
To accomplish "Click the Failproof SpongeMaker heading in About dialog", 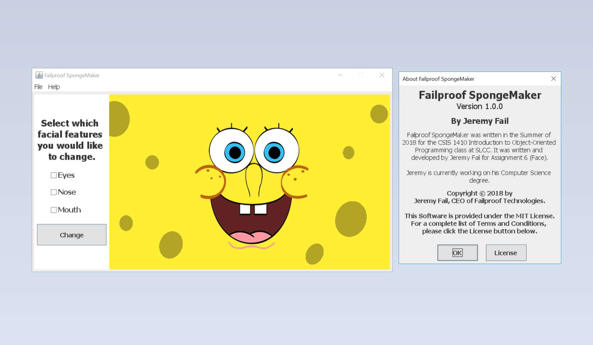I will pos(480,95).
